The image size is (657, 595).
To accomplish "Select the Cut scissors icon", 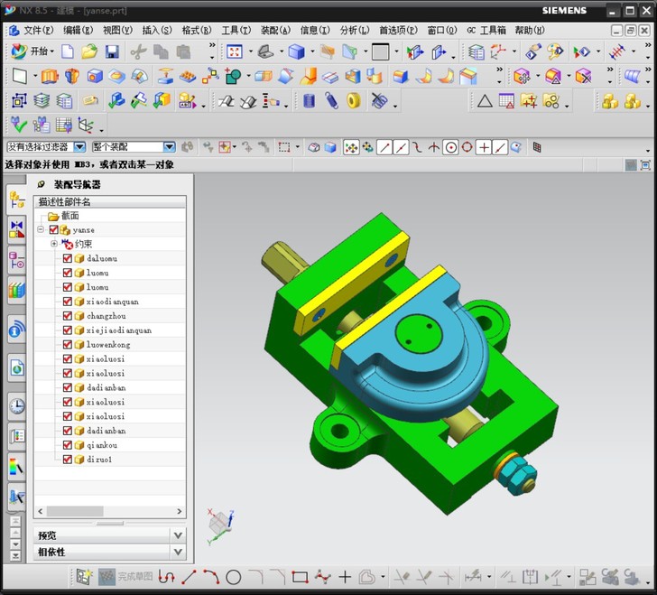I will pyautogui.click(x=138, y=52).
